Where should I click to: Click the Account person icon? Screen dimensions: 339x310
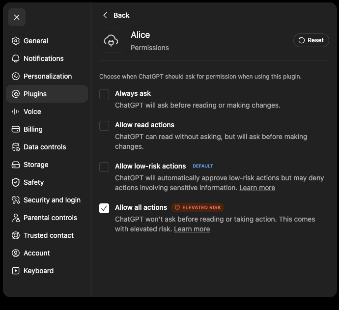click(x=16, y=253)
